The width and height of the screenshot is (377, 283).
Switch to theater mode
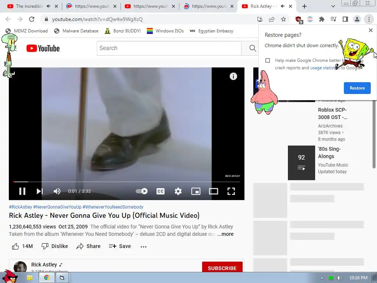(214, 191)
